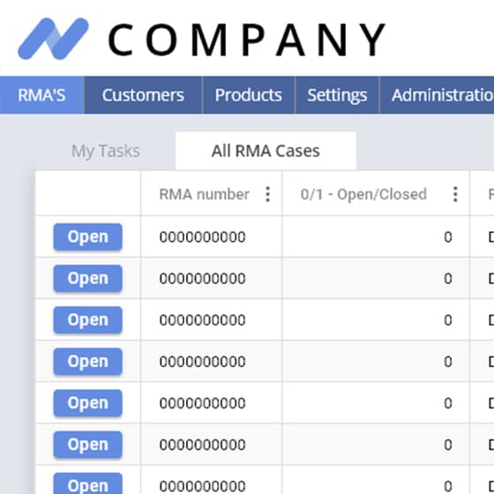Image resolution: width=494 pixels, height=494 pixels.
Task: Click Open button in the first row
Action: click(x=88, y=237)
